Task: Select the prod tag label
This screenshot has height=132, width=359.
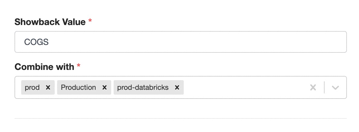Action: tap(32, 87)
